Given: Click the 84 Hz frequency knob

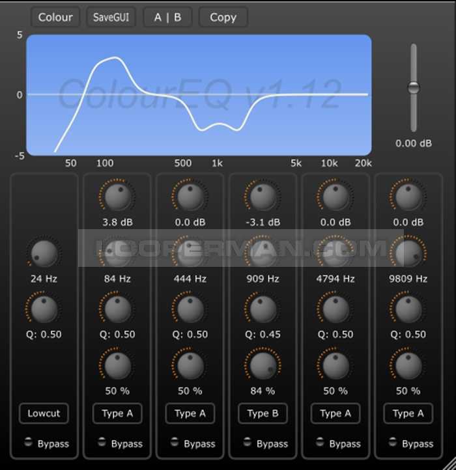Looking at the screenshot, I should (x=117, y=254).
